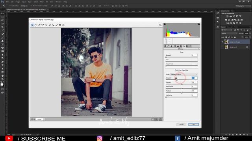
Task: Switch to the Channels tab
Action: pos(229,27)
